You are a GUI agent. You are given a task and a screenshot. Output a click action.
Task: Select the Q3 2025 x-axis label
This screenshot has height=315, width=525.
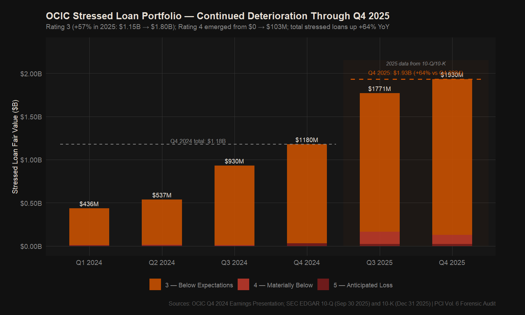tap(379, 262)
